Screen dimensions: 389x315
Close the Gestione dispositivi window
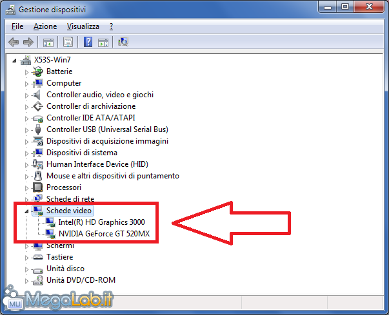click(369, 7)
